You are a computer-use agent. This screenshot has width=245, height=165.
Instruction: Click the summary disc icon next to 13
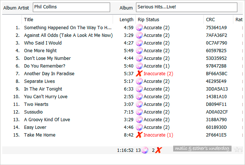point(145,150)
